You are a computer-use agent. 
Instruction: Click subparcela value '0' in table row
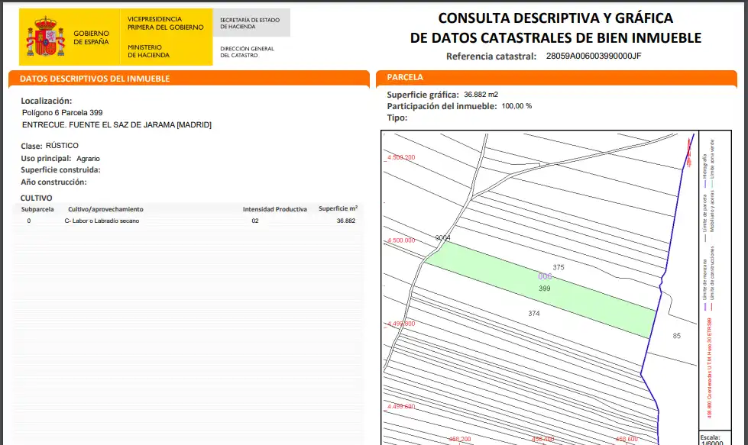click(x=29, y=221)
